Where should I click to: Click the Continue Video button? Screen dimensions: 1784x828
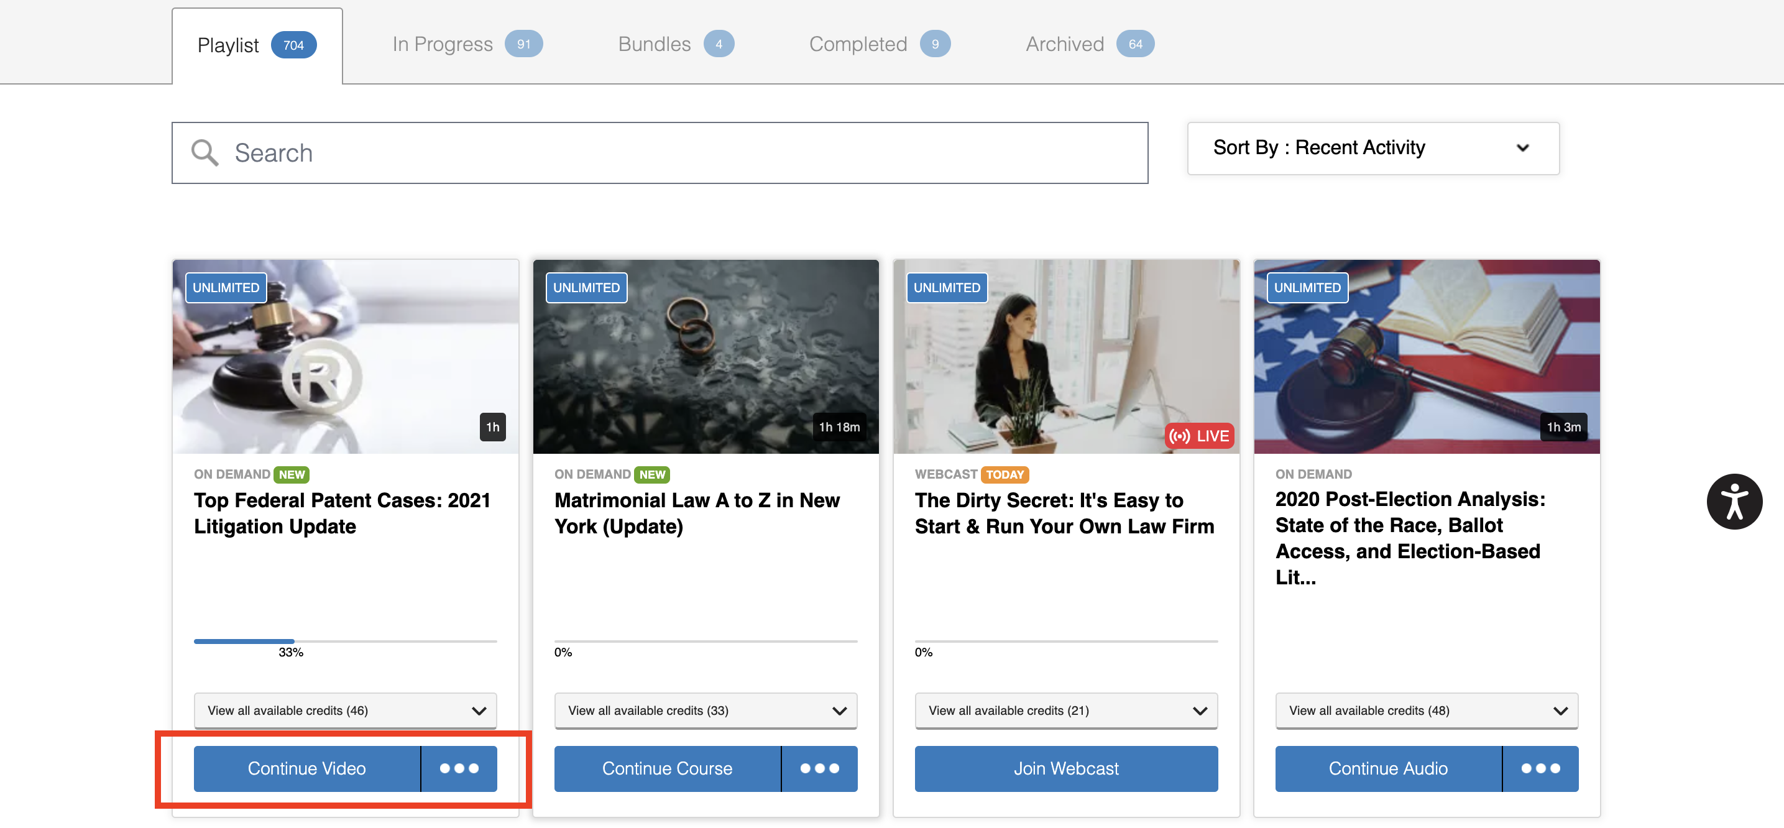click(307, 768)
